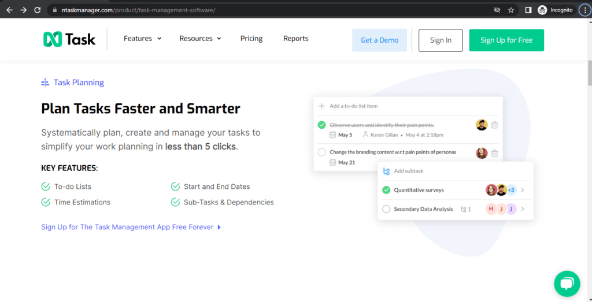Expand the Quantitative surveys row chevron
592x302 pixels.
tap(523, 190)
